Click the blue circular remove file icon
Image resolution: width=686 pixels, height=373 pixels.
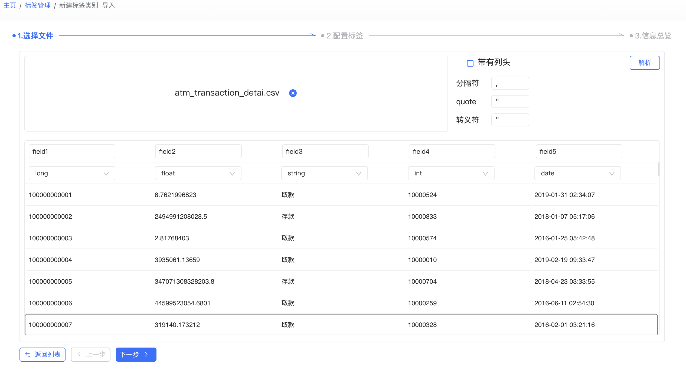[293, 93]
